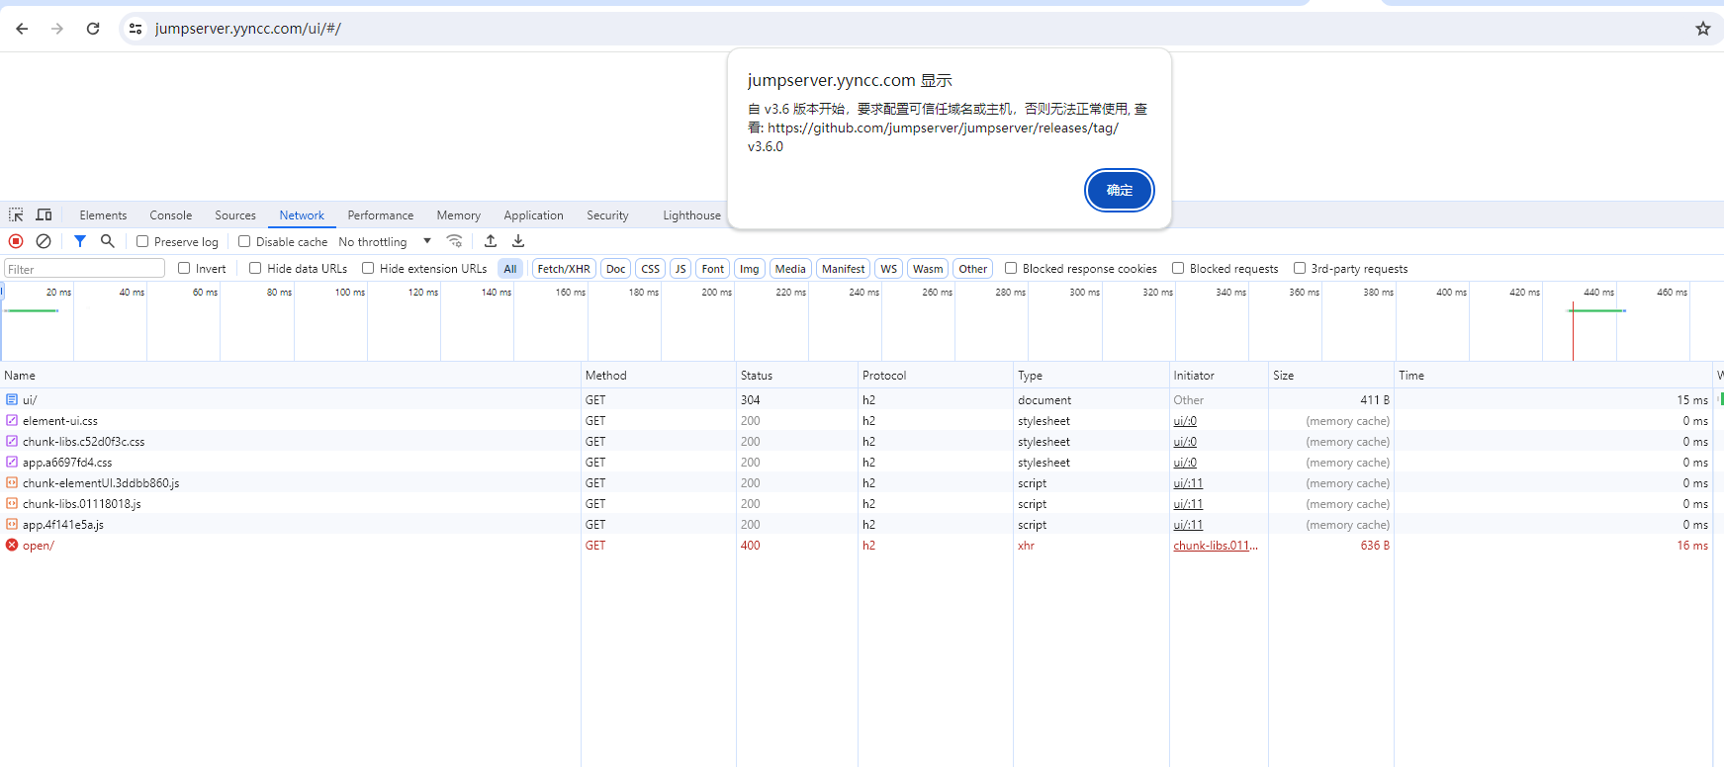Viewport: 1724px width, 767px height.
Task: Filter requests by Font
Action: pos(713,268)
